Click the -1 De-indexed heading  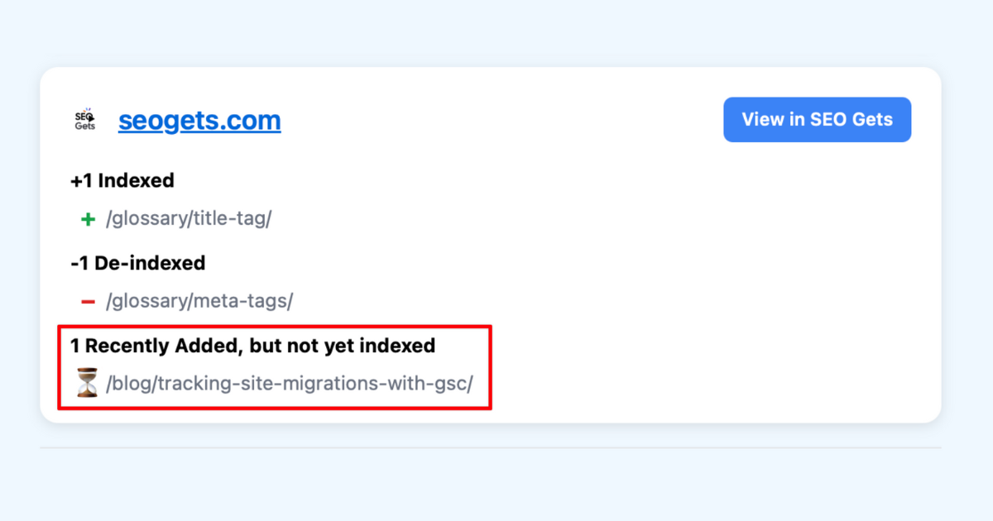pyautogui.click(x=137, y=263)
